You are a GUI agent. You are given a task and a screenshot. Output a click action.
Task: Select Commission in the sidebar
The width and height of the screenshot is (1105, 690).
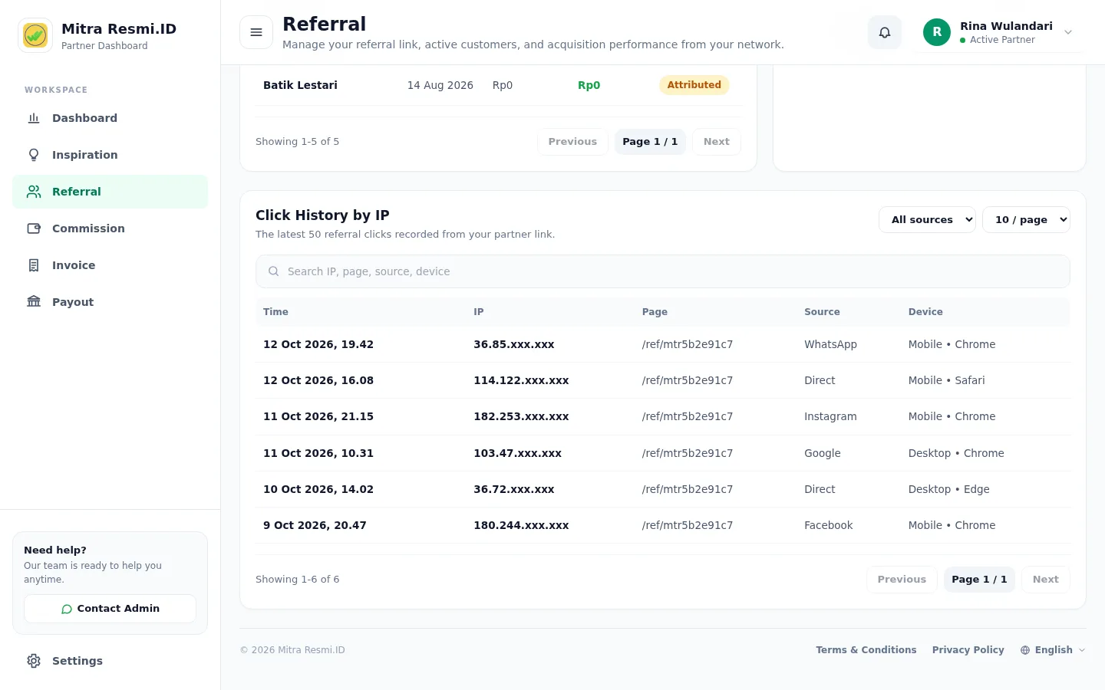click(110, 228)
